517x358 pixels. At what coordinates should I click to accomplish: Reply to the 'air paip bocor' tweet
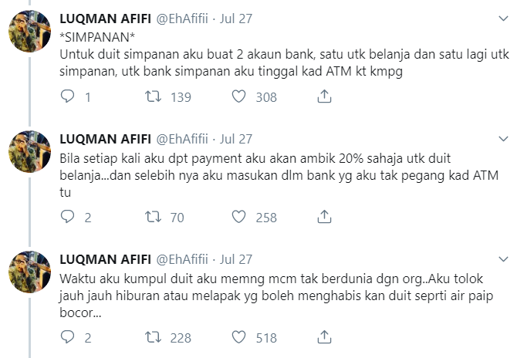(68, 337)
